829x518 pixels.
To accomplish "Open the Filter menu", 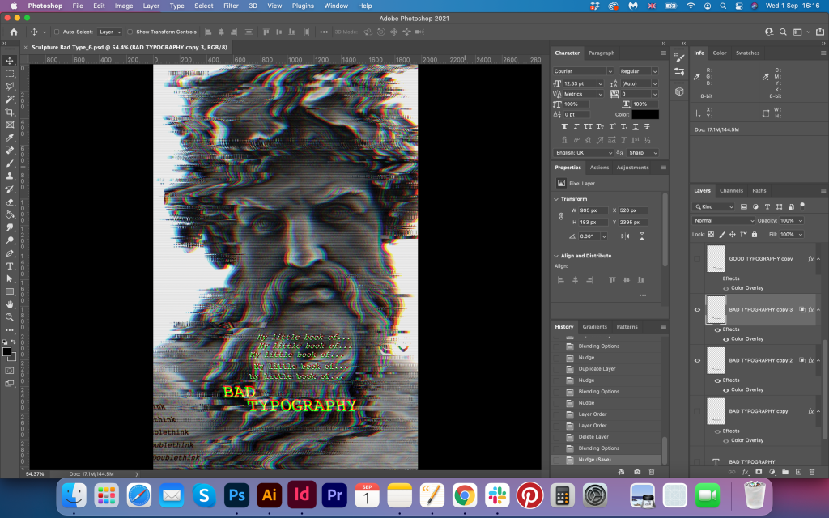I will pos(231,6).
